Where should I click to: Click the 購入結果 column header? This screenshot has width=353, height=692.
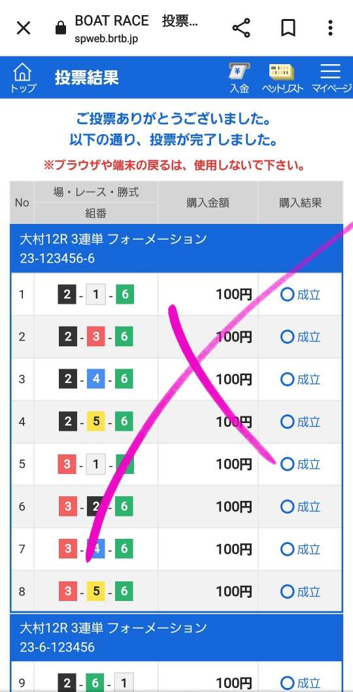pos(301,202)
